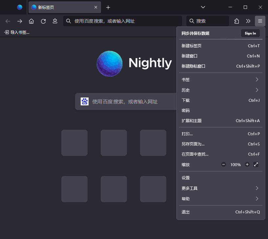Click the third empty shortcut tile, top row

pyautogui.click(x=153, y=143)
